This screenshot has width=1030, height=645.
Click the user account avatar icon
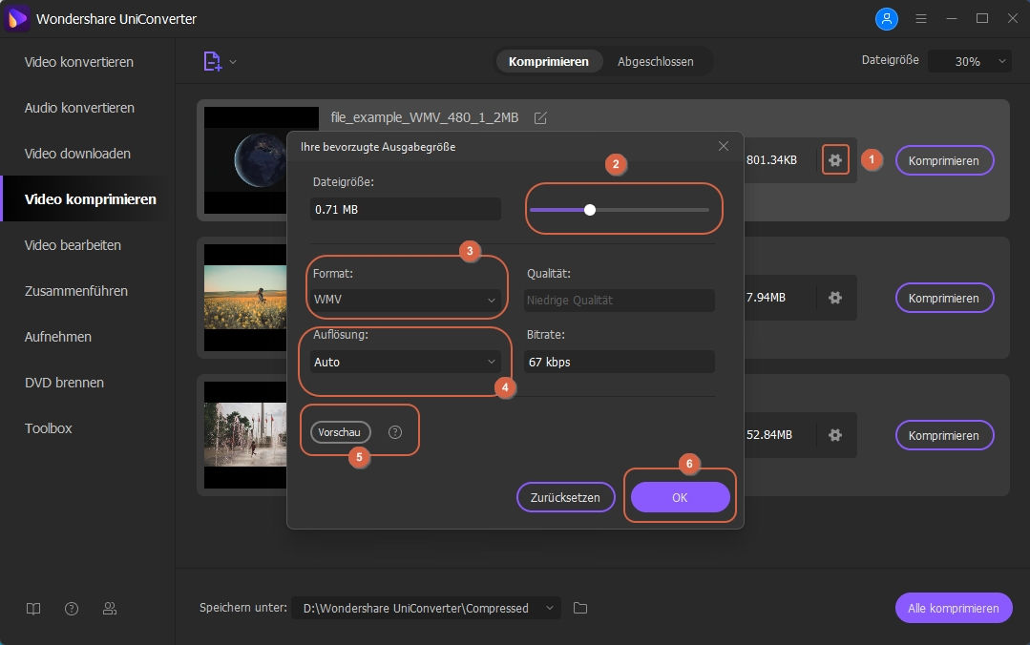coord(887,18)
